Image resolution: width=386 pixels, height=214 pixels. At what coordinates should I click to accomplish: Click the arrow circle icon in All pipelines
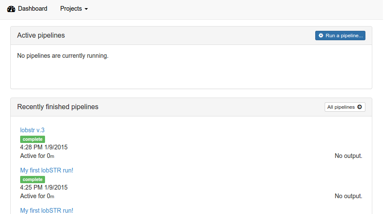(359, 107)
